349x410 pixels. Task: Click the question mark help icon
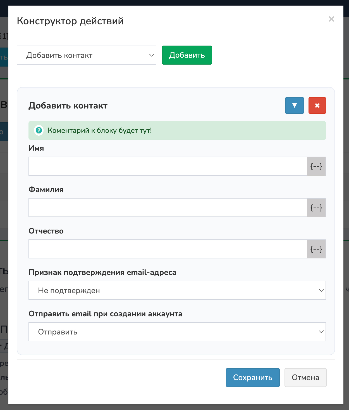[39, 130]
